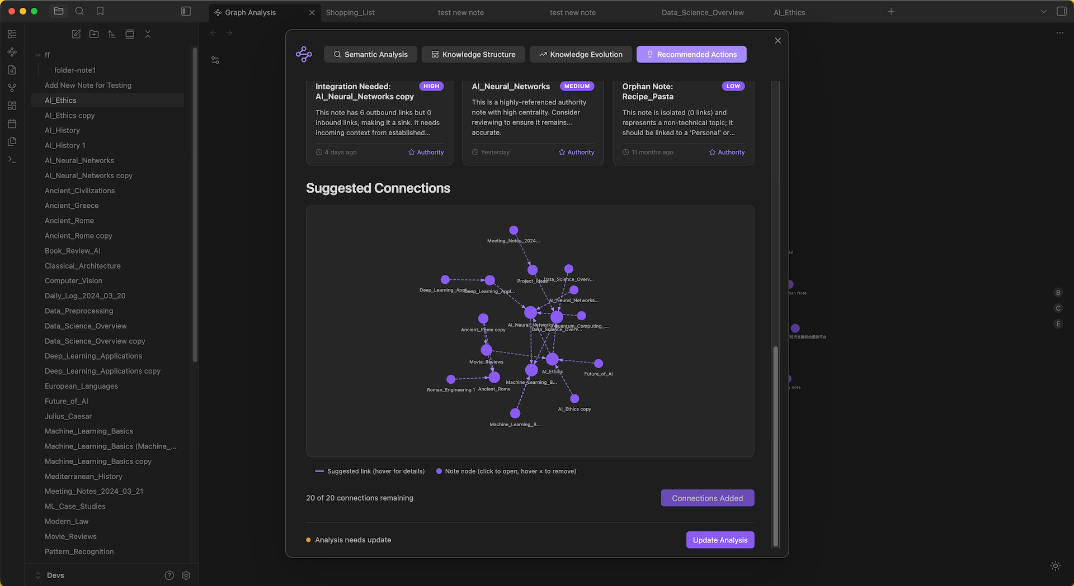Toggle the right sidebar panel icon
Viewport: 1074px width, 586px height.
point(1061,11)
